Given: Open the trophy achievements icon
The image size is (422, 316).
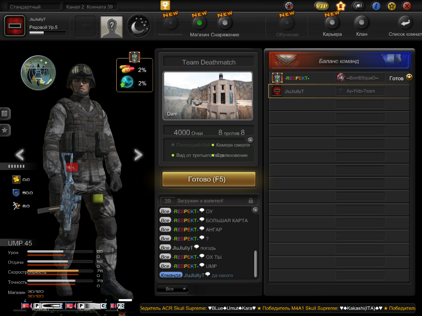Looking at the screenshot, I should 165,5.
